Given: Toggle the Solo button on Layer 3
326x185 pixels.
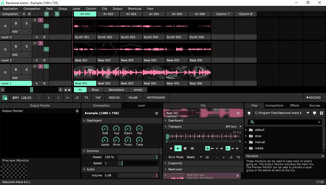Looking at the screenshot, I should (x=26, y=23).
